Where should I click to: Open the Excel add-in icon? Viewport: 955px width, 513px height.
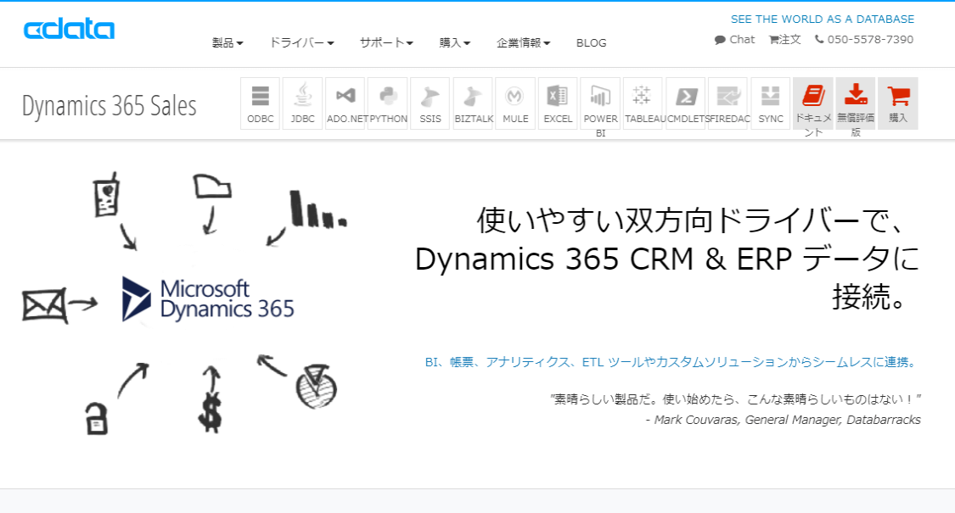click(x=558, y=103)
